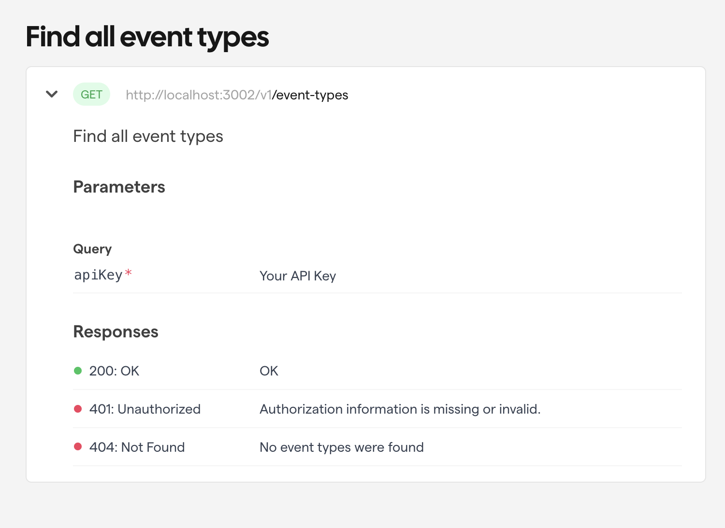The width and height of the screenshot is (725, 528).
Task: Click the Responses section heading
Action: click(116, 332)
